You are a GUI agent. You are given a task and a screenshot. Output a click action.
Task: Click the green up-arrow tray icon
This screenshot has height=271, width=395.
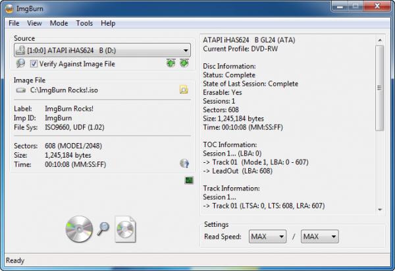(x=171, y=63)
